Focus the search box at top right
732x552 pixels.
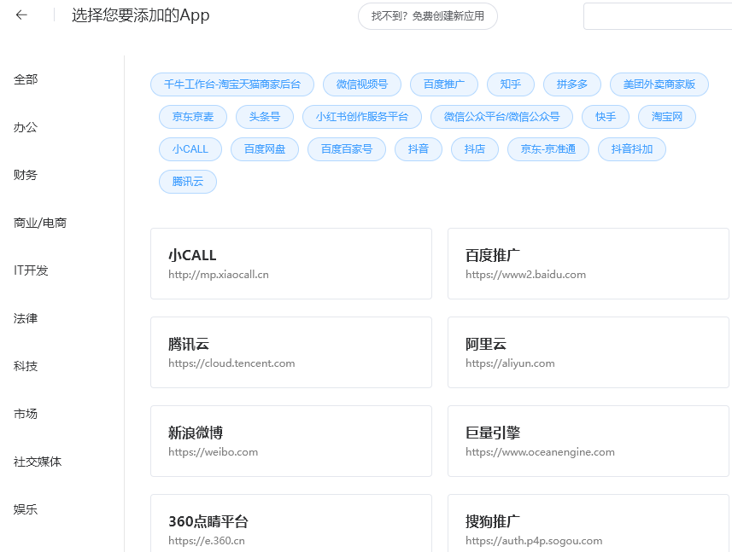[x=658, y=16]
